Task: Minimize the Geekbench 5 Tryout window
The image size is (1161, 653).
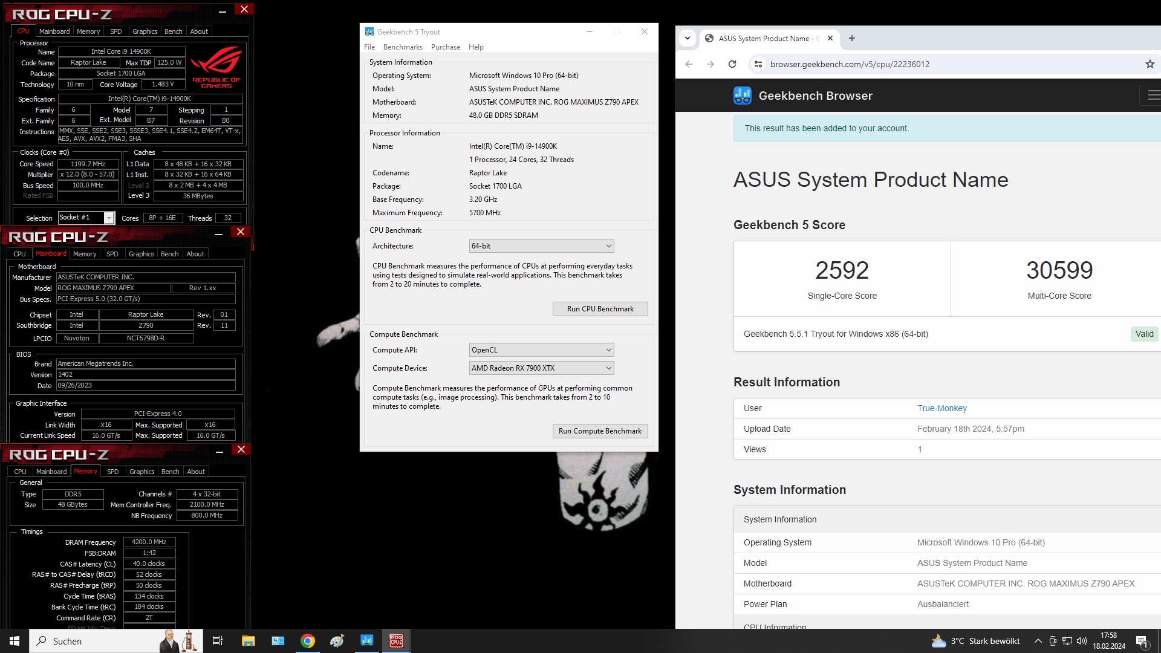Action: (590, 32)
